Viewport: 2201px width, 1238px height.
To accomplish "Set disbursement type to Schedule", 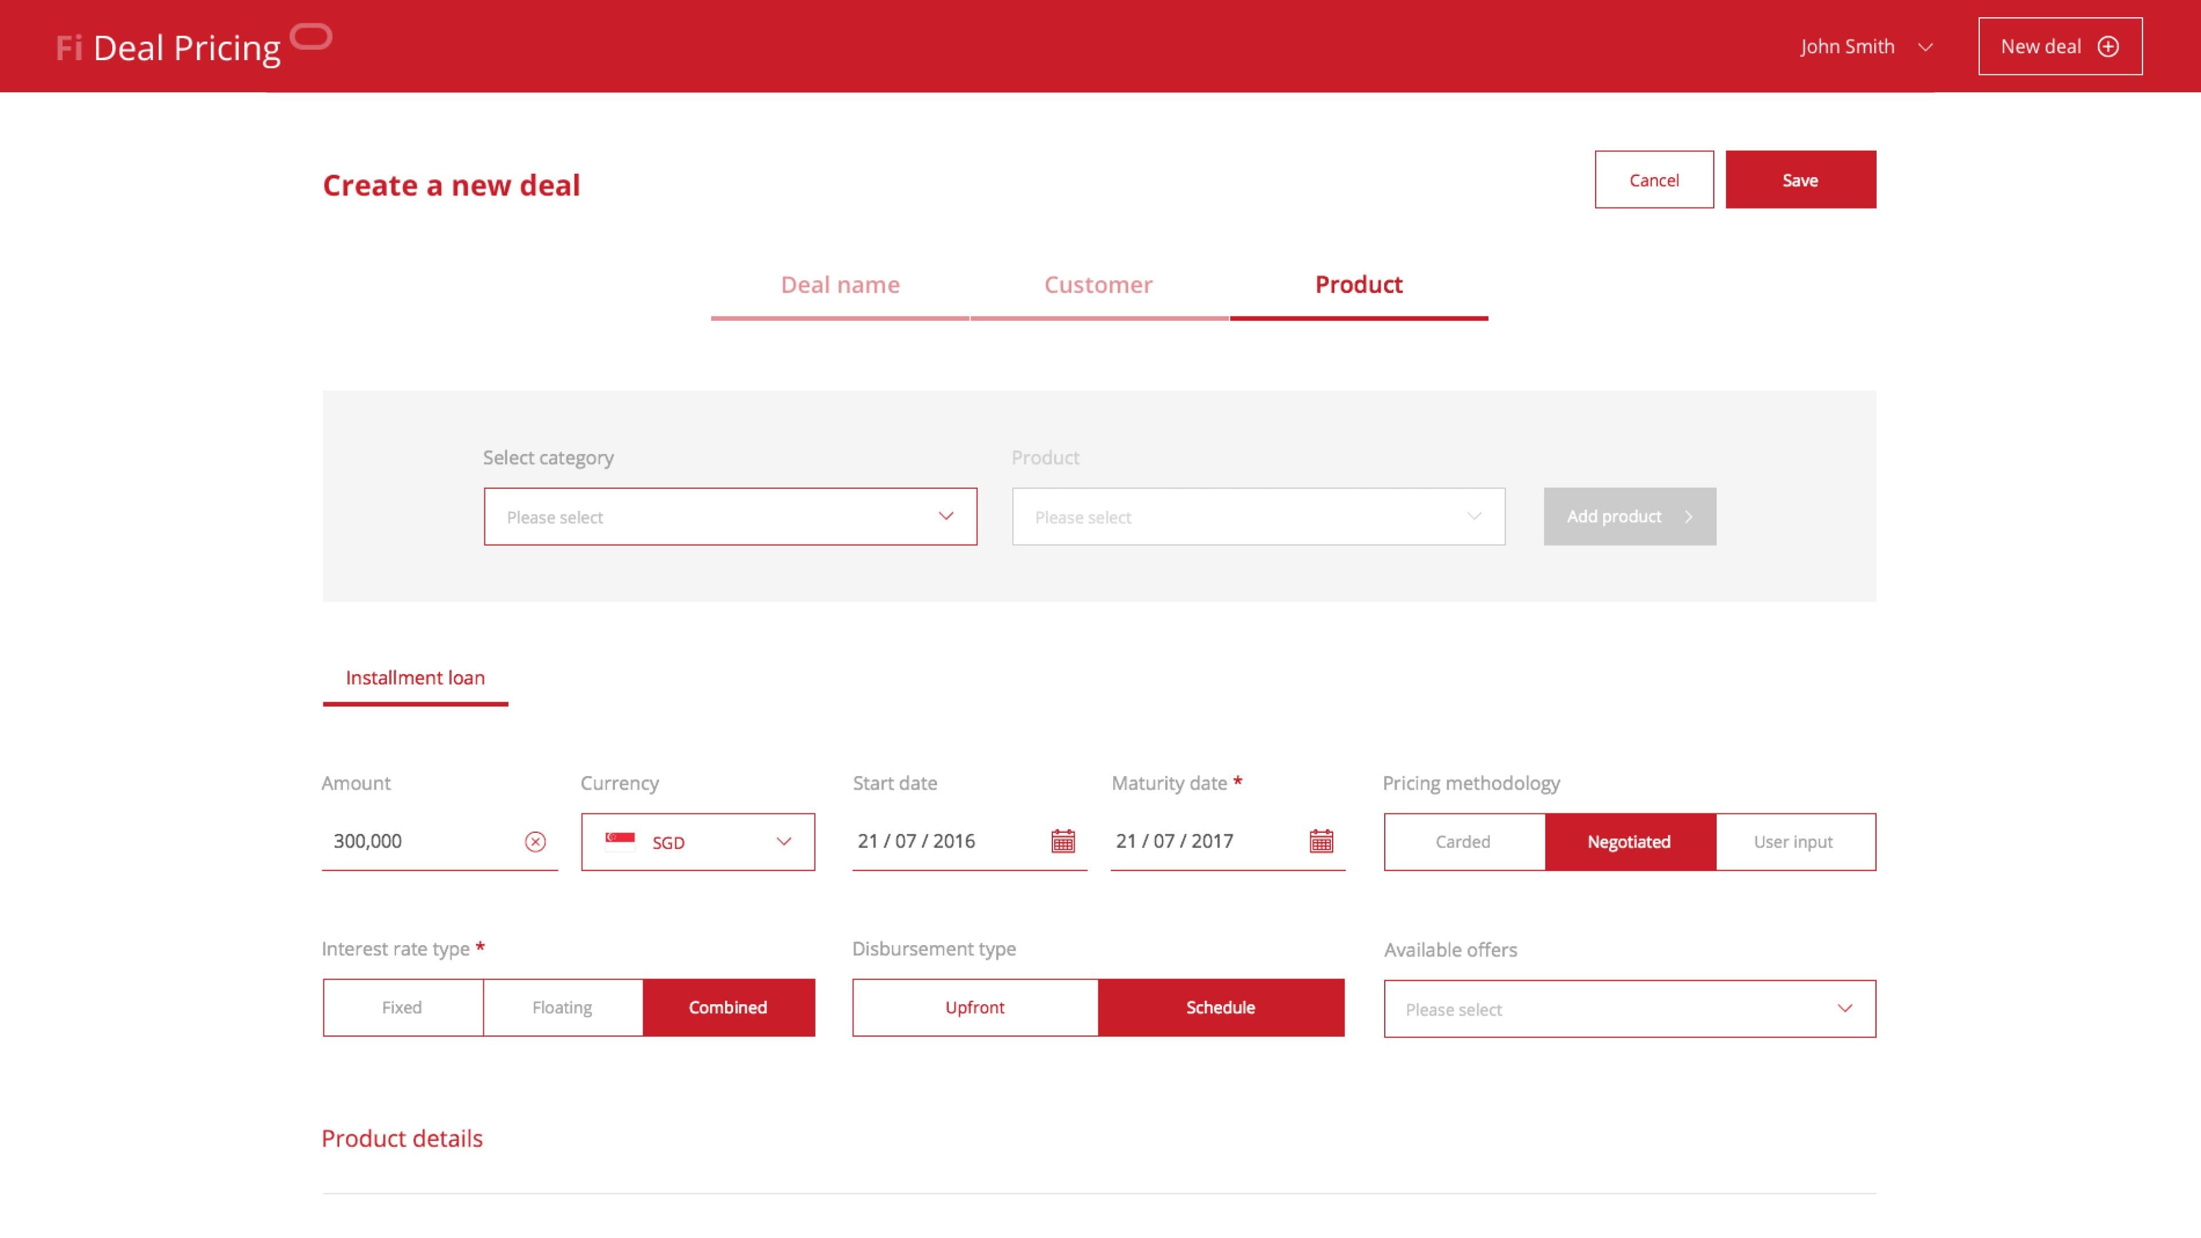I will click(x=1221, y=1008).
